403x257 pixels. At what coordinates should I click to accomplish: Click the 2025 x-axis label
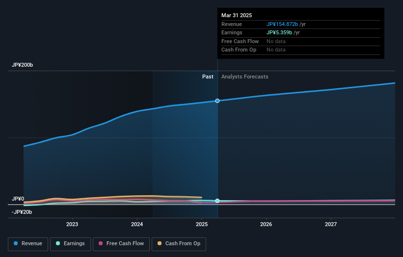point(202,225)
